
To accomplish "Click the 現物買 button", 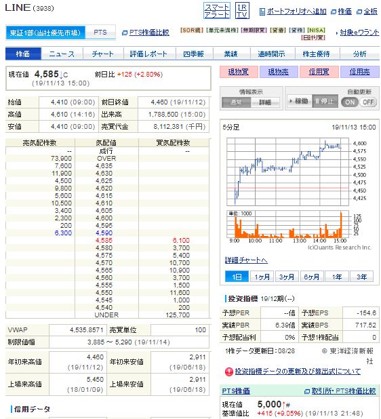I will click(239, 72).
